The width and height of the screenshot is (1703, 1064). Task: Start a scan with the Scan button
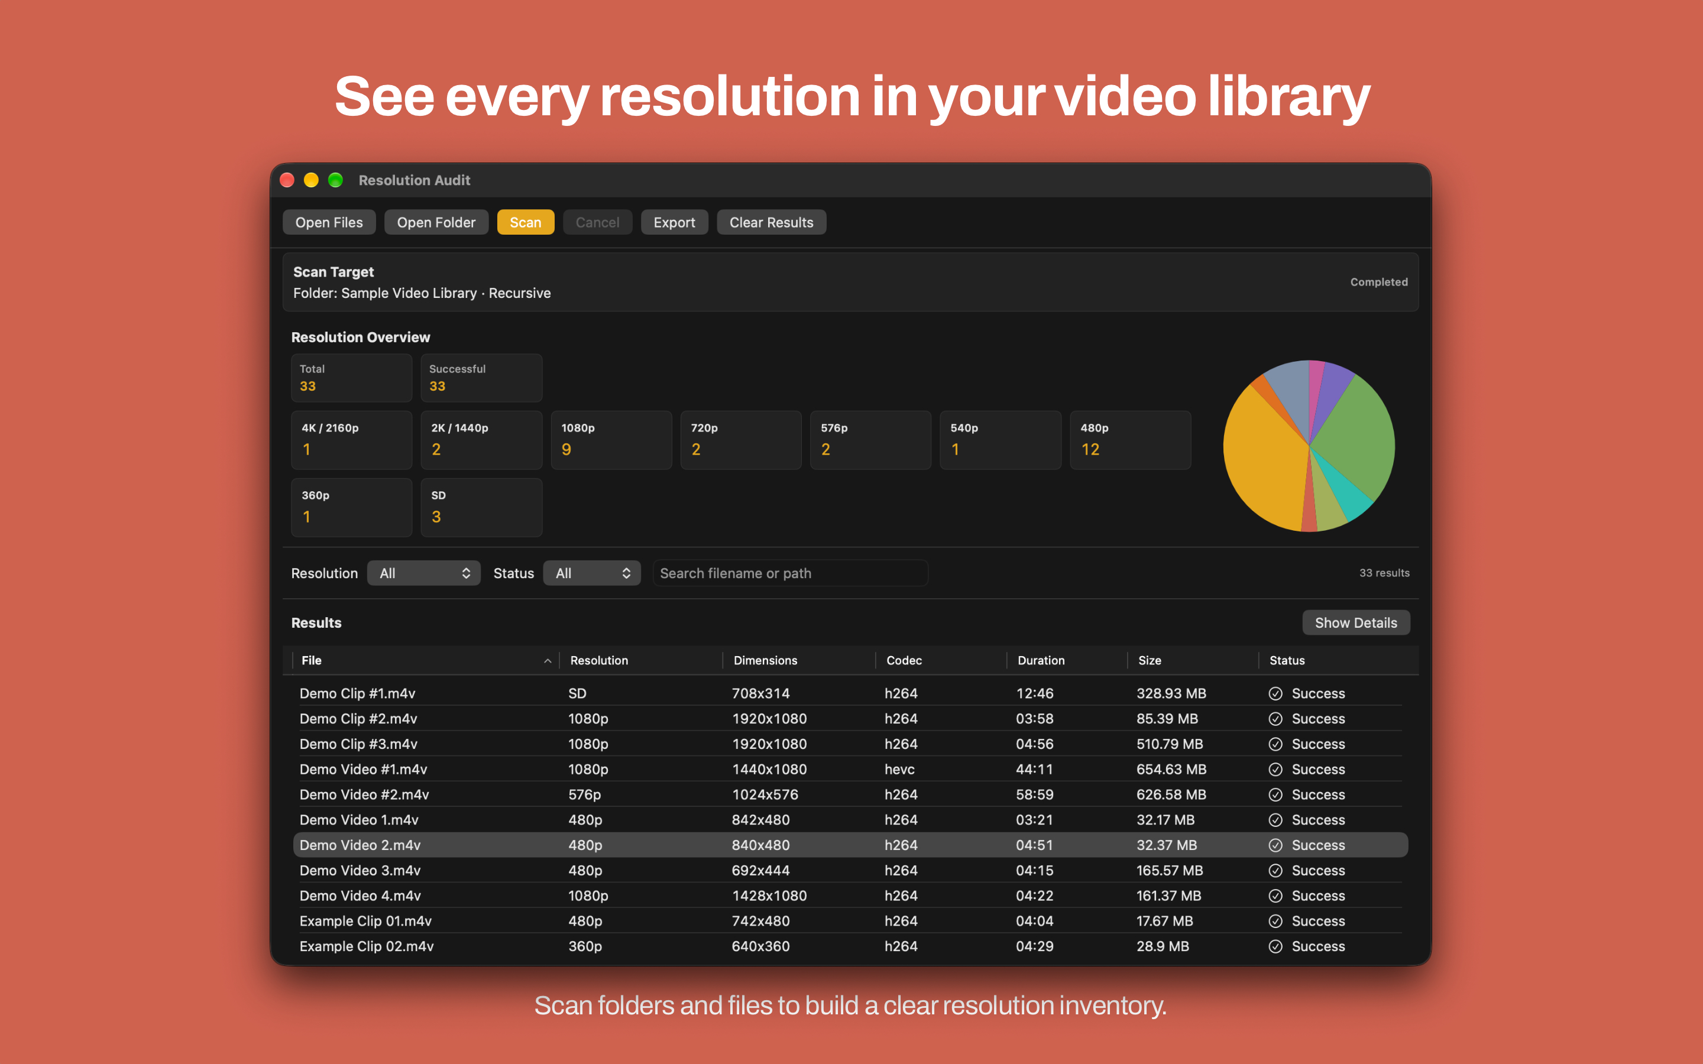point(525,222)
